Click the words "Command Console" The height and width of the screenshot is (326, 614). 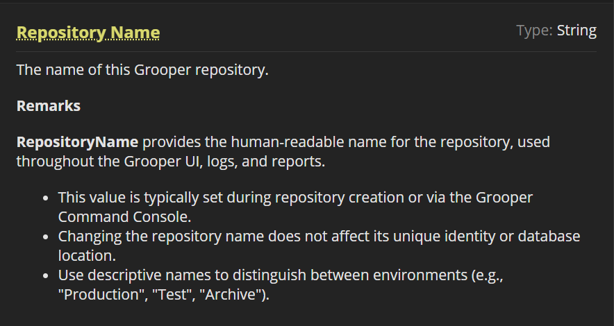pos(124,216)
